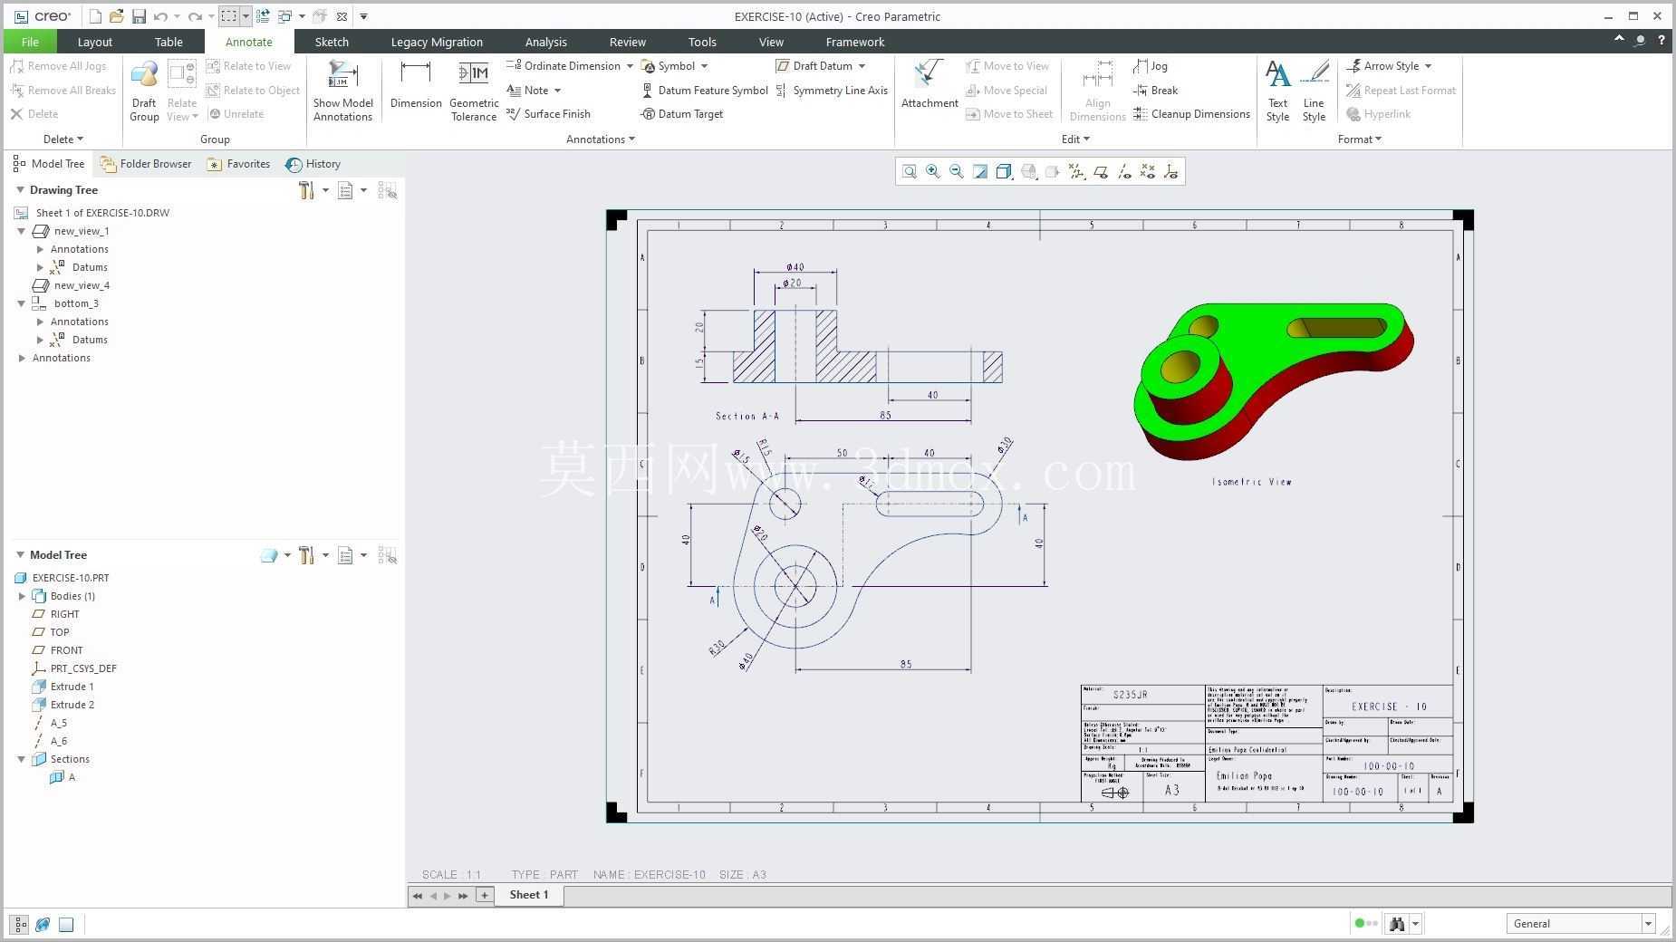Image resolution: width=1676 pixels, height=942 pixels.
Task: Expand the Annotations group dropdown label
Action: coord(600,139)
